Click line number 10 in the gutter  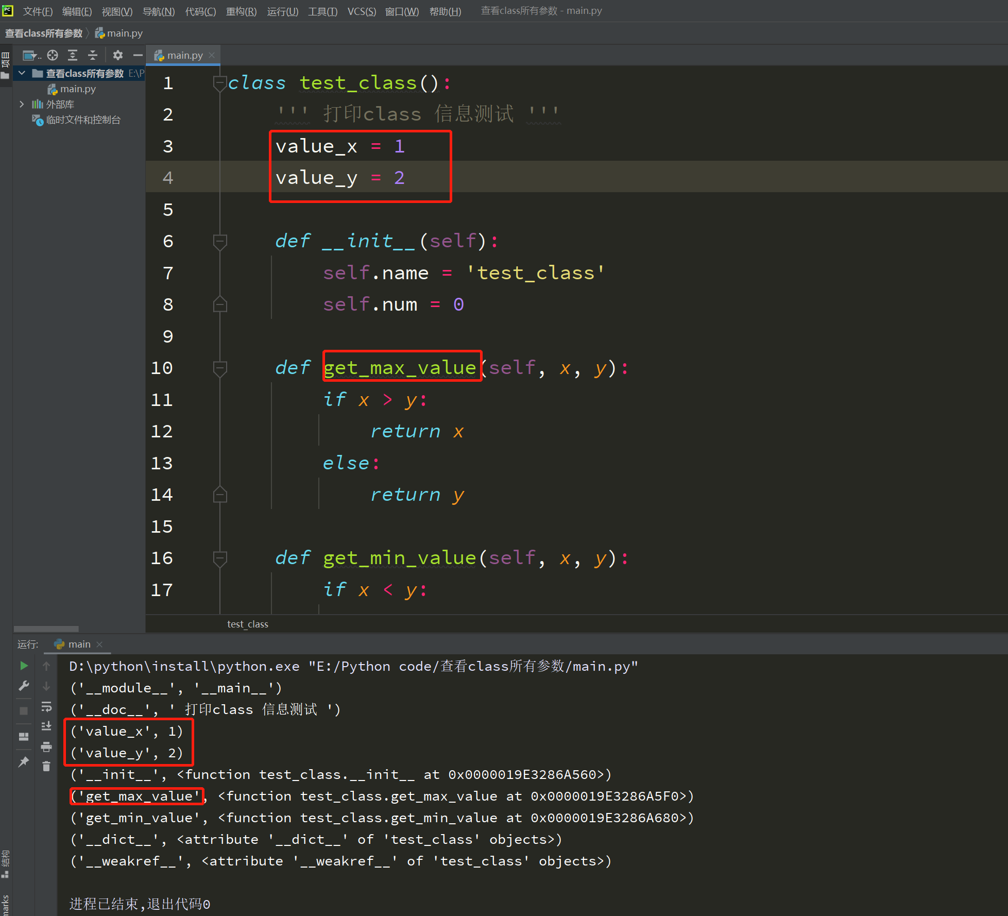point(162,368)
